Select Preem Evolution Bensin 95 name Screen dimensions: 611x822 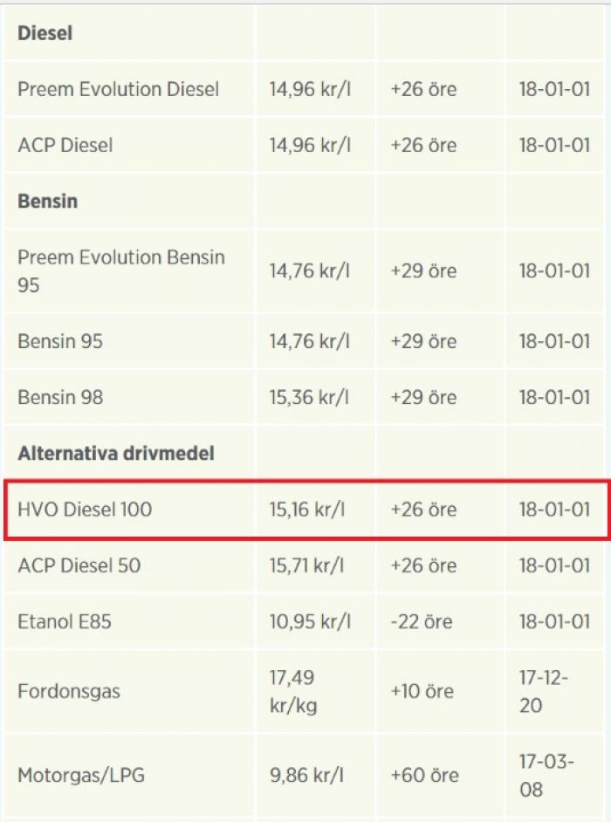121,271
